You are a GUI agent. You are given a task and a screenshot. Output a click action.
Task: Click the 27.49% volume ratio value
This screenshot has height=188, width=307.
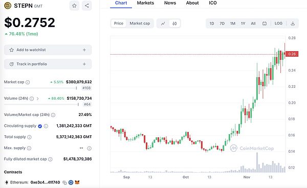85,115
